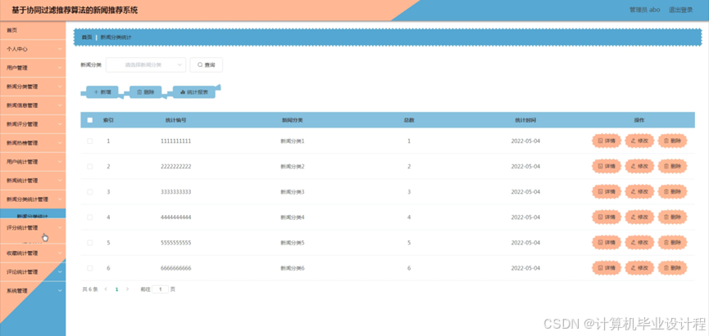Image resolution: width=709 pixels, height=336 pixels.
Task: Click 删除 for row 6666666666
Action: click(x=672, y=268)
